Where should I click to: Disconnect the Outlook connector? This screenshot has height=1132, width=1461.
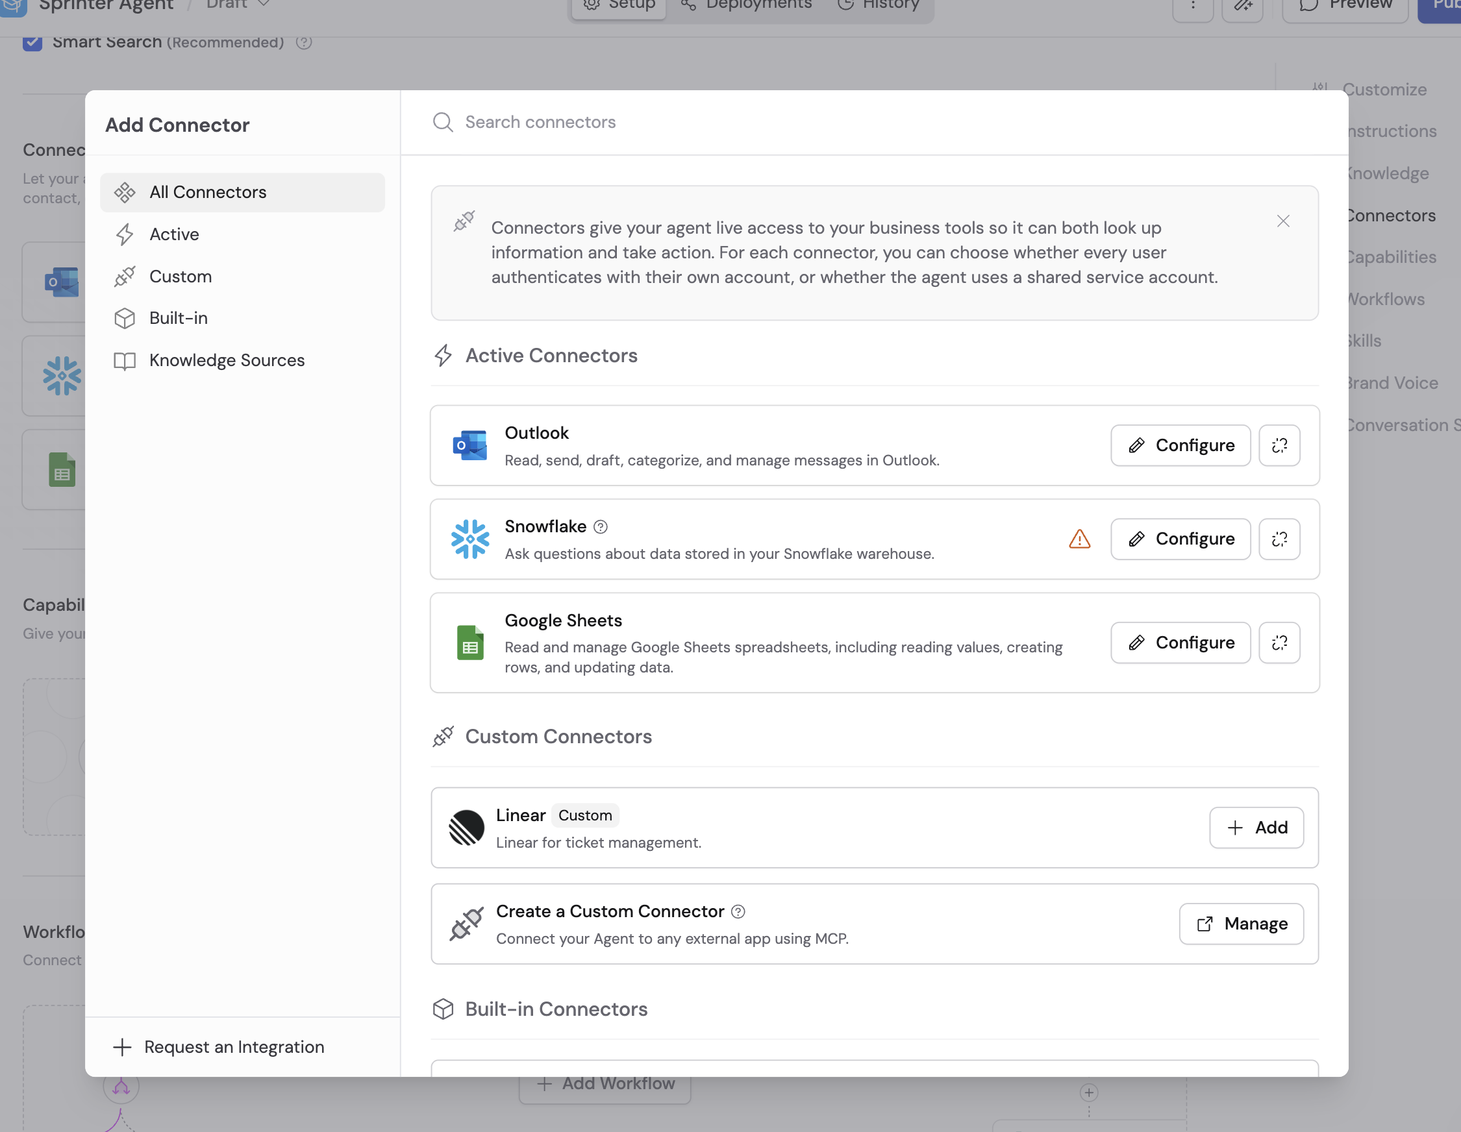[1279, 445]
